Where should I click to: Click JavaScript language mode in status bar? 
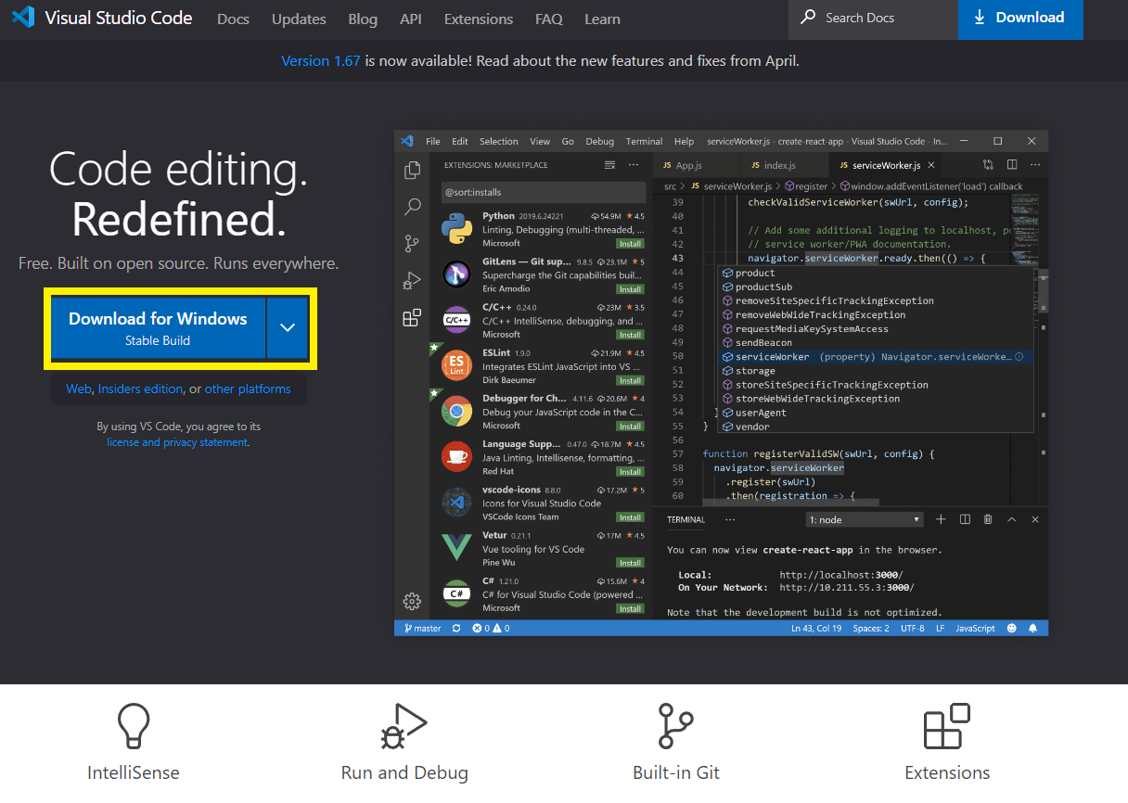975,628
